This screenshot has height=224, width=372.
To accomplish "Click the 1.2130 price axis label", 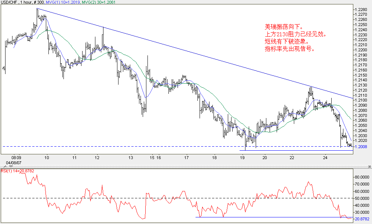I will click(x=361, y=85).
